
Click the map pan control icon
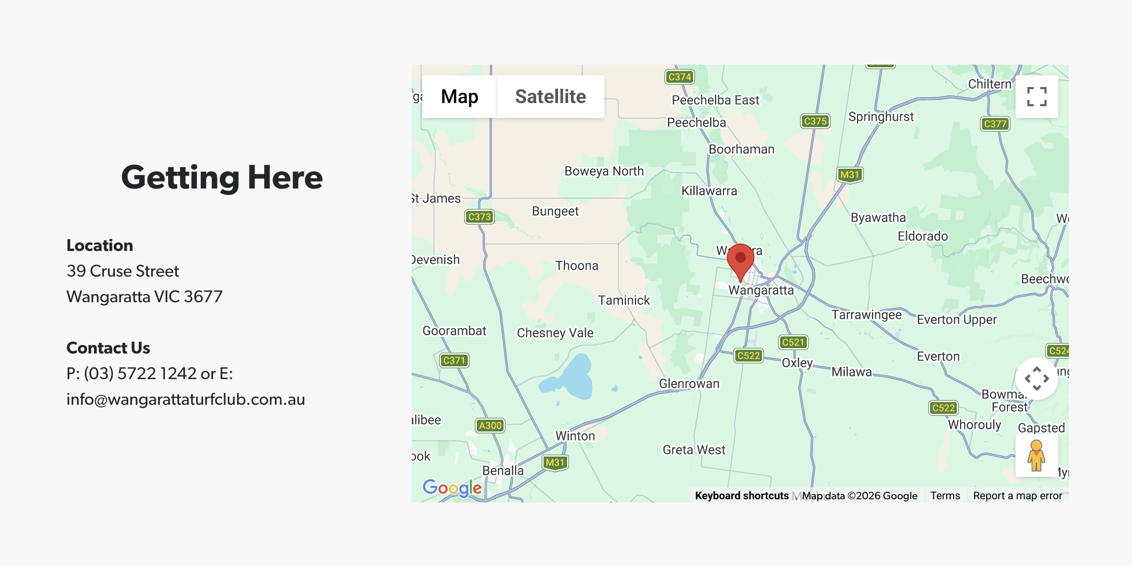click(1036, 378)
